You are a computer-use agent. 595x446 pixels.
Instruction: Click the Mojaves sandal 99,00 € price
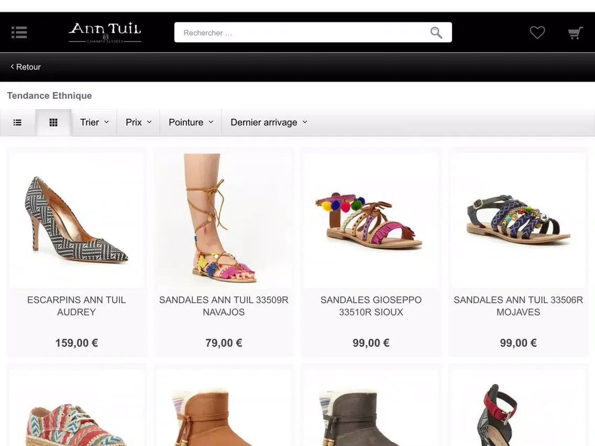tap(519, 343)
